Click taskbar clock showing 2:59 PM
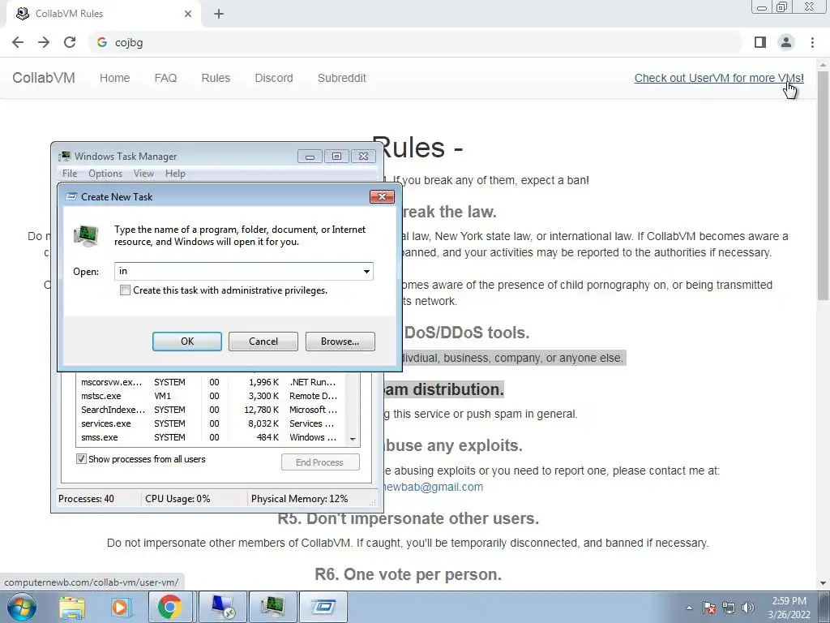The image size is (830, 623). pos(789,608)
